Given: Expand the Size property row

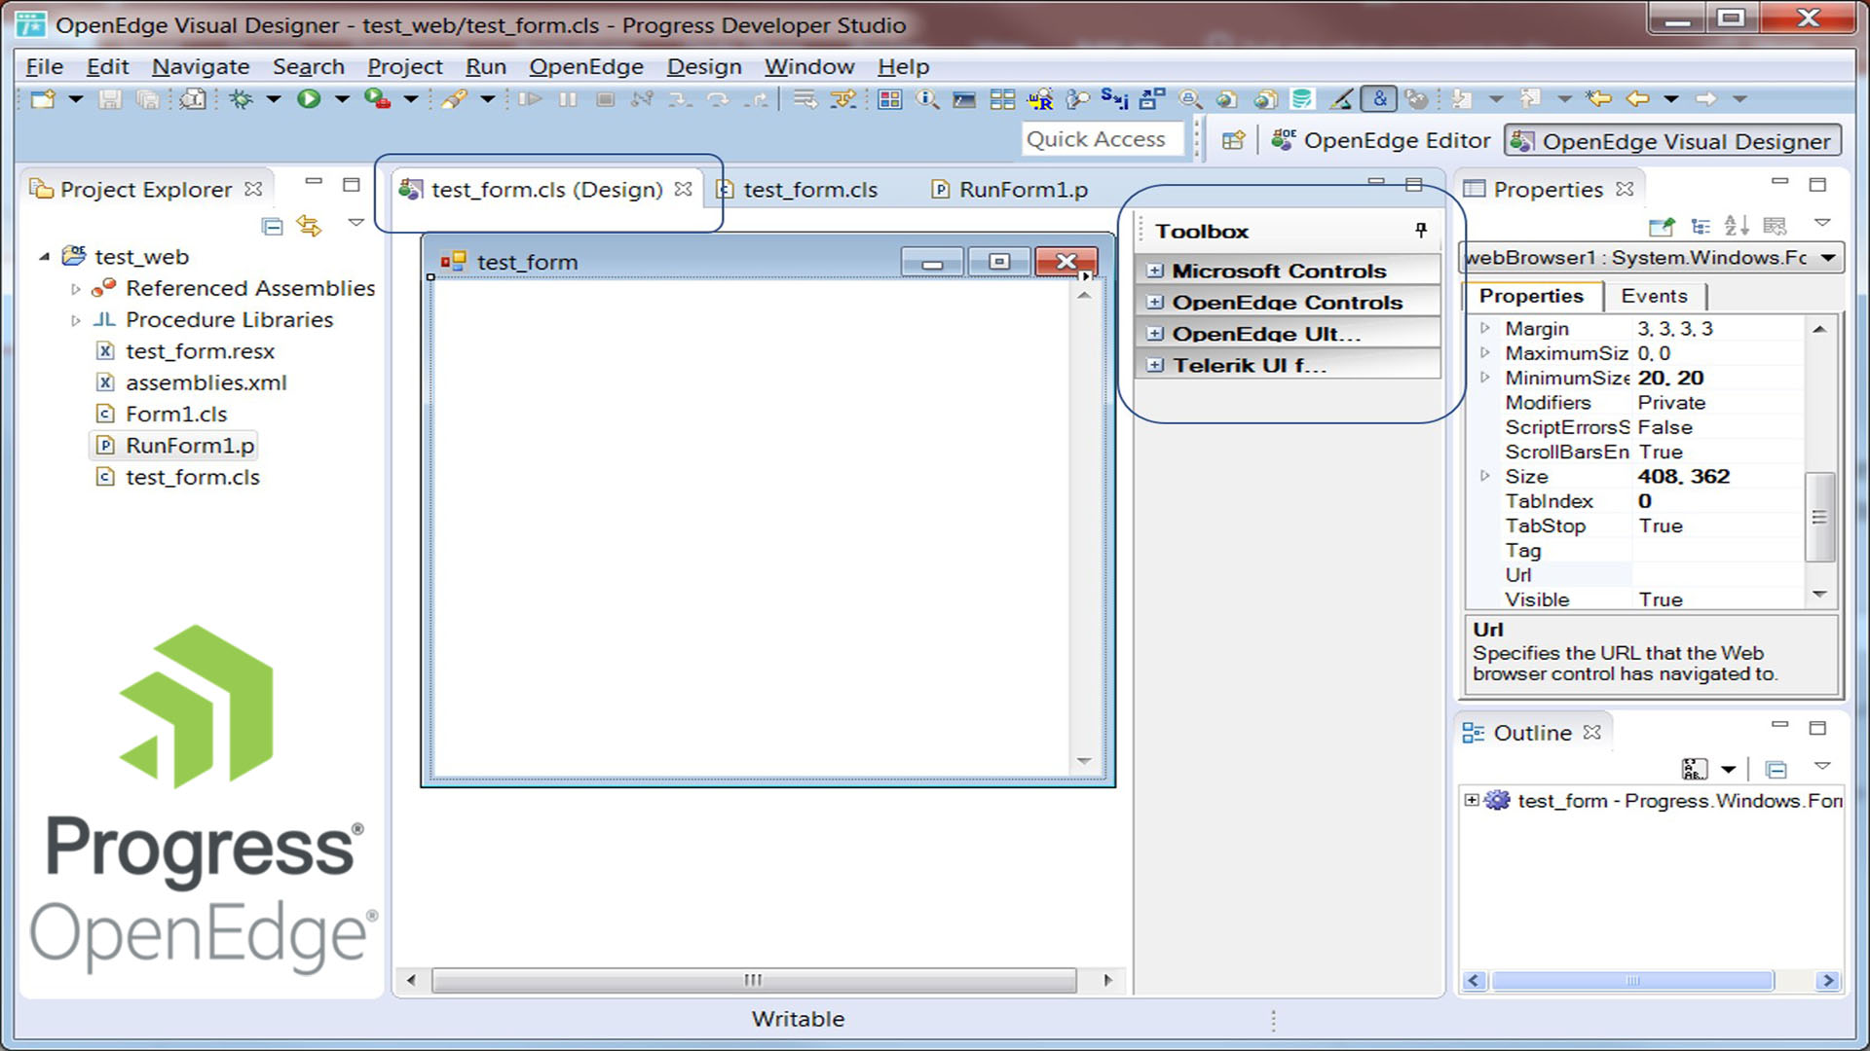Looking at the screenshot, I should pyautogui.click(x=1485, y=476).
